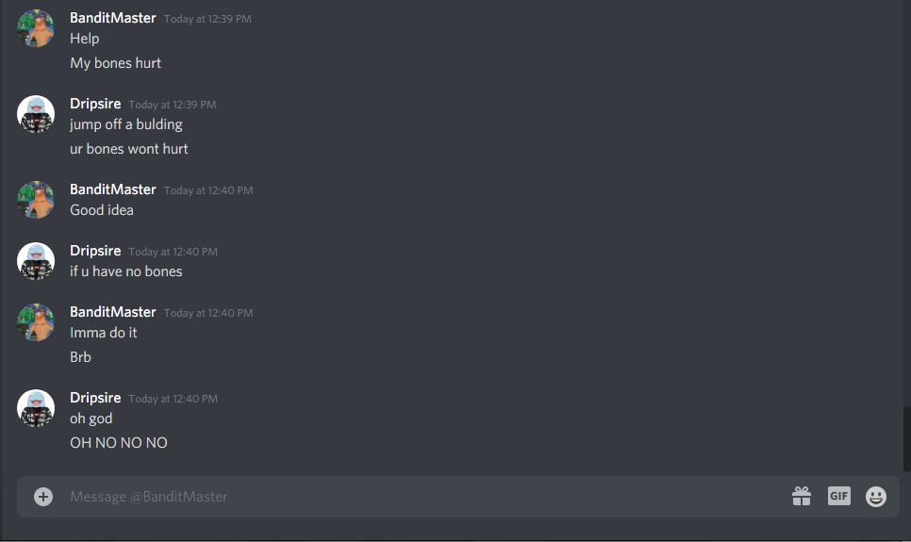
Task: Open the Nitro gift icon
Action: point(802,496)
